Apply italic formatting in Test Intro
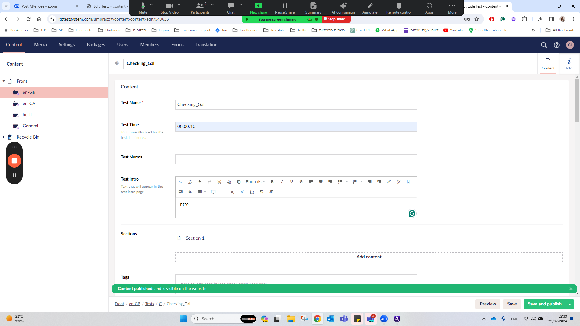The image size is (580, 326). tap(282, 182)
